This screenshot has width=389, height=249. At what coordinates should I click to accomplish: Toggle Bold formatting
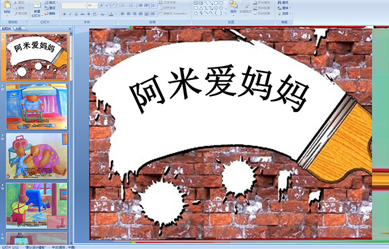64,14
